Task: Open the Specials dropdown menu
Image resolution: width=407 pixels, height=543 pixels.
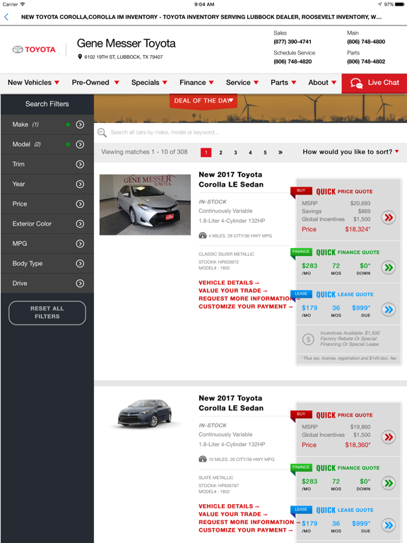Action: (x=149, y=83)
